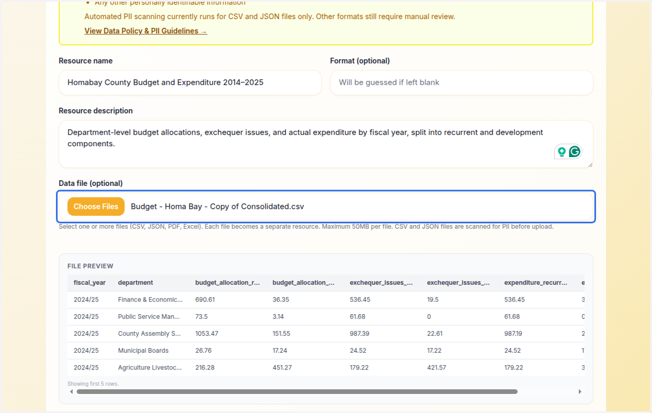
Task: Click the value 19.5 in preview
Action: (x=433, y=299)
